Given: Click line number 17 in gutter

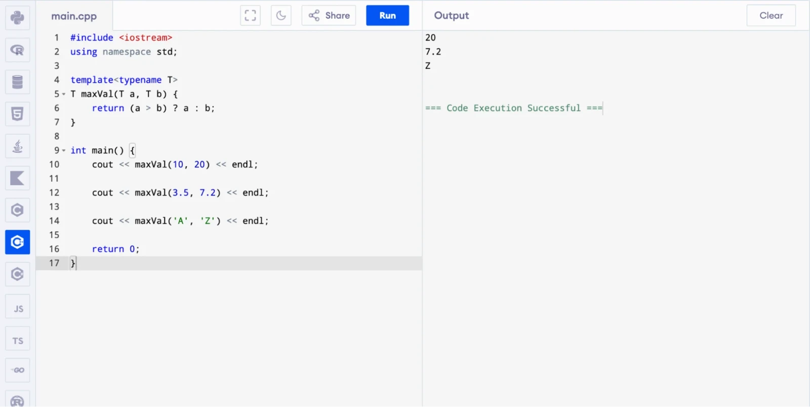Looking at the screenshot, I should [x=54, y=263].
